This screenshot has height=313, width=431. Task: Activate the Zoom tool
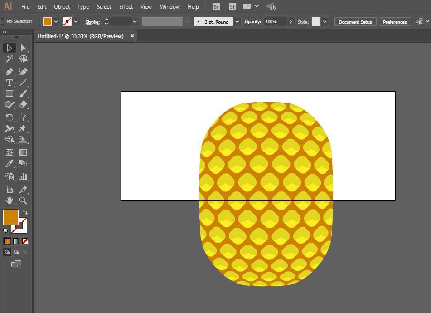(x=23, y=201)
